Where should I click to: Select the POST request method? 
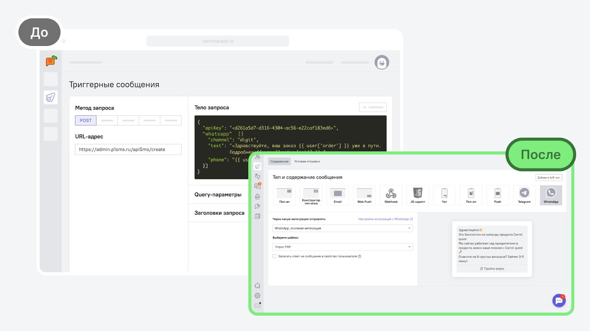coord(86,121)
